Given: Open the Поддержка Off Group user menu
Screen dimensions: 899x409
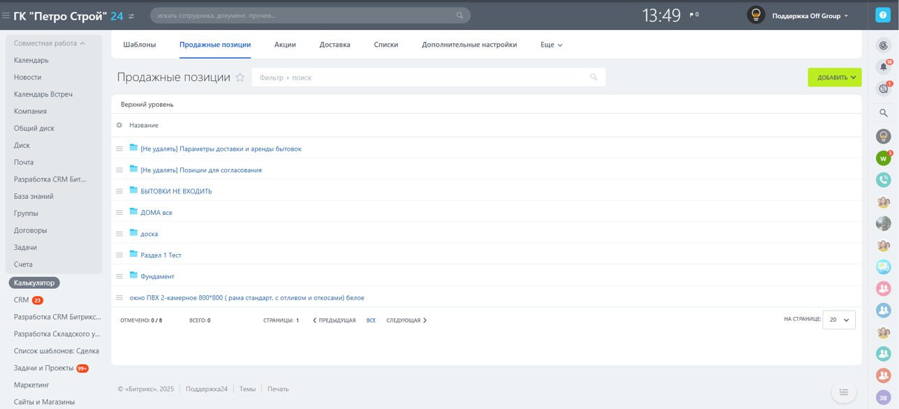Looking at the screenshot, I should tap(810, 15).
